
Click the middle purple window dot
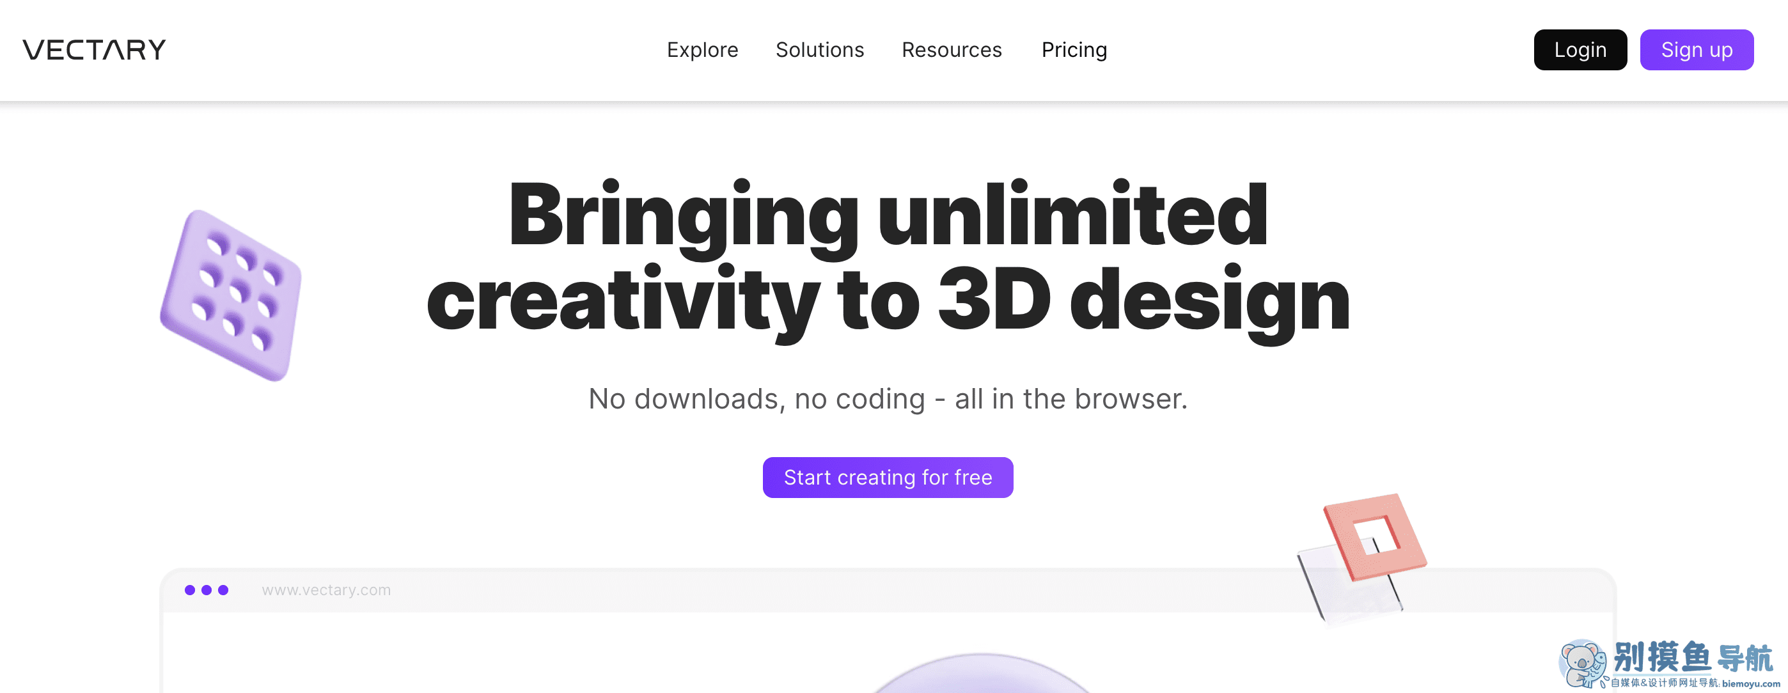206,589
